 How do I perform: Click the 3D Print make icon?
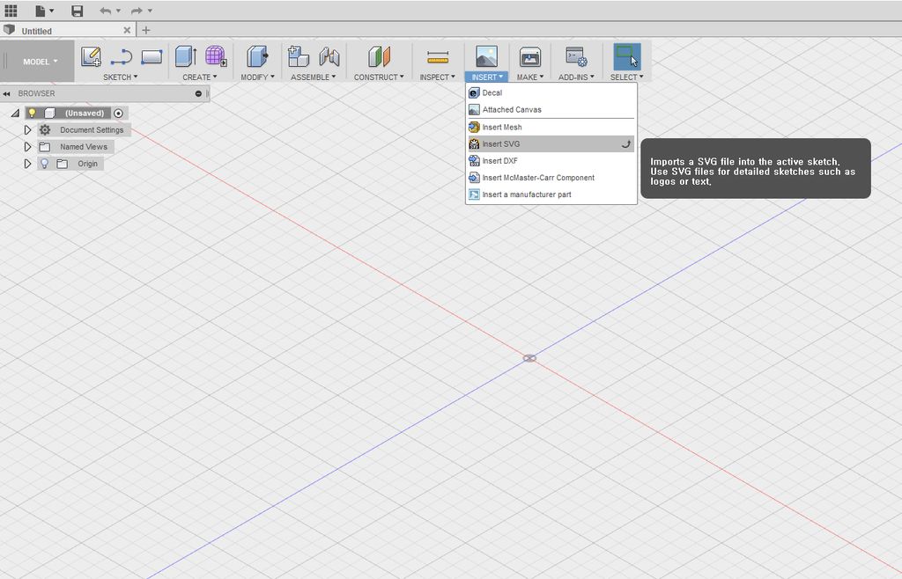[x=529, y=56]
